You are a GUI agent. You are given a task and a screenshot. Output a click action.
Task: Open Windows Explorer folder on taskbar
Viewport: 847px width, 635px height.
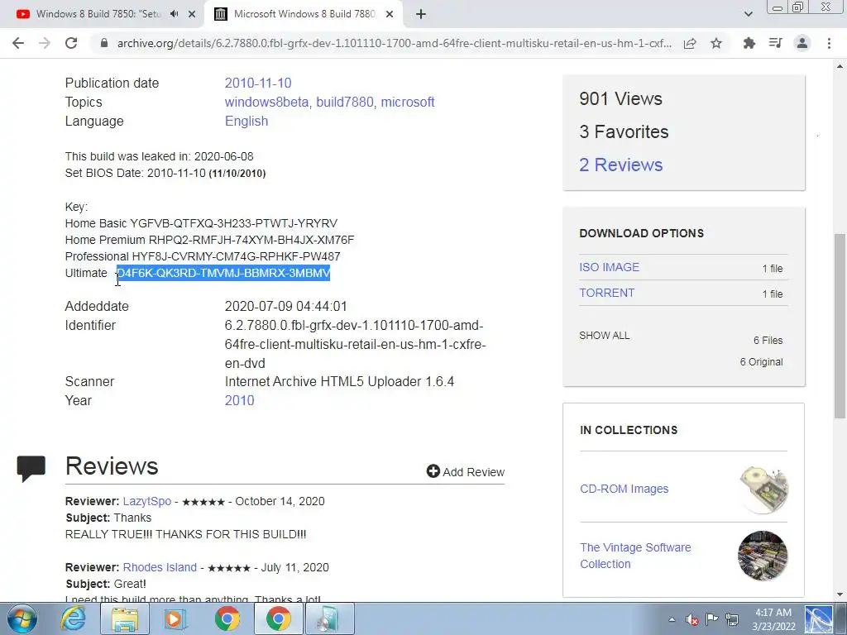coord(125,618)
